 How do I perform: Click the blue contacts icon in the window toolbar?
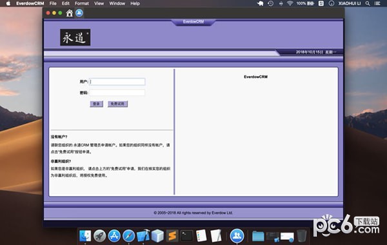click(79, 13)
